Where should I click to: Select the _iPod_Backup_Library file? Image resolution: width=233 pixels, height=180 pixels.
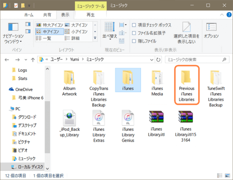pos(70,123)
